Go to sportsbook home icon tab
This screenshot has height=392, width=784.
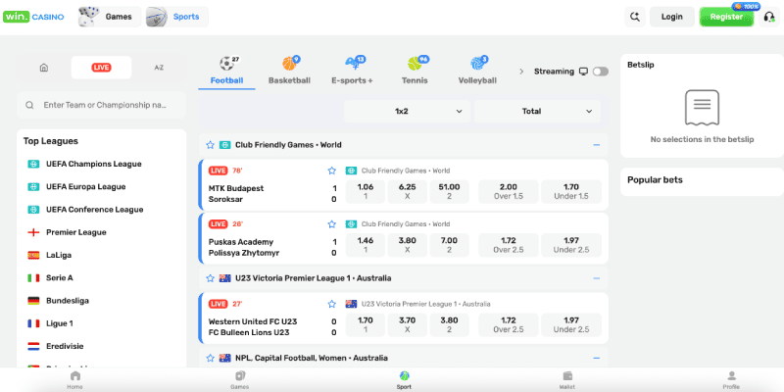coord(44,68)
